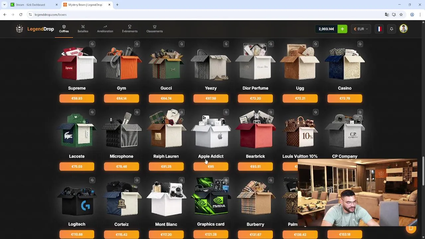This screenshot has width=425, height=239.
Task: Open the magnifier preview on Bearbrick box
Action: pyautogui.click(x=271, y=112)
